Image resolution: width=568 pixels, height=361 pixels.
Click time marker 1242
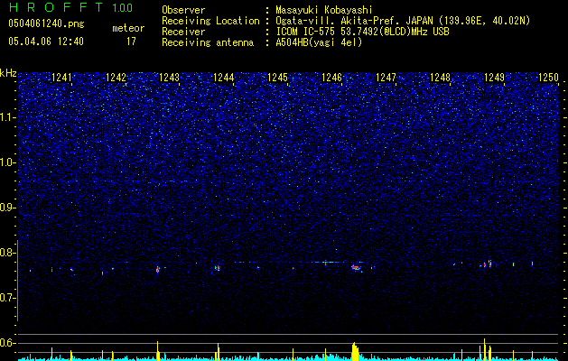coord(116,78)
